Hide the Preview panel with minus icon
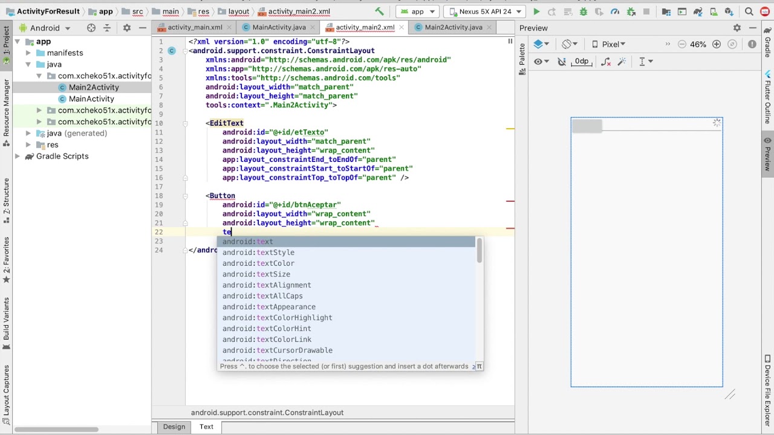This screenshot has width=774, height=435. (x=753, y=28)
